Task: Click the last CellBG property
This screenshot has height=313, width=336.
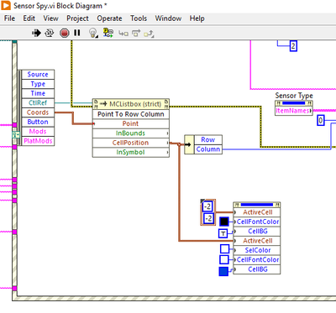Action: point(257,269)
